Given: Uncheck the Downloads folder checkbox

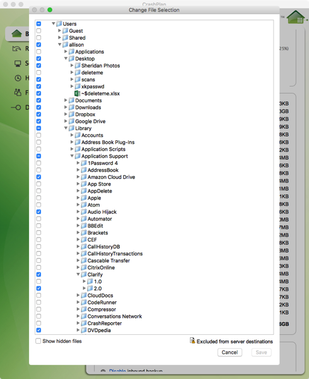Looking at the screenshot, I should 38,107.
